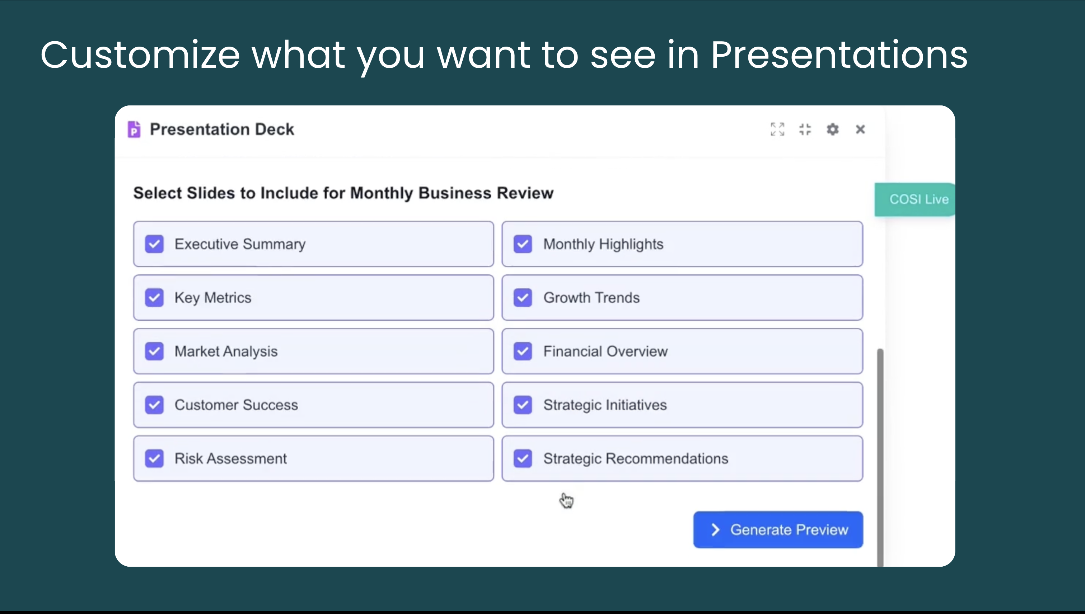Uncheck Strategic Initiatives checkbox
Viewport: 1085px width, 614px height.
pos(523,405)
